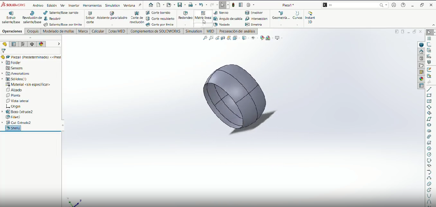
Task: Apply the Simetría mirror tool
Action: point(253,25)
